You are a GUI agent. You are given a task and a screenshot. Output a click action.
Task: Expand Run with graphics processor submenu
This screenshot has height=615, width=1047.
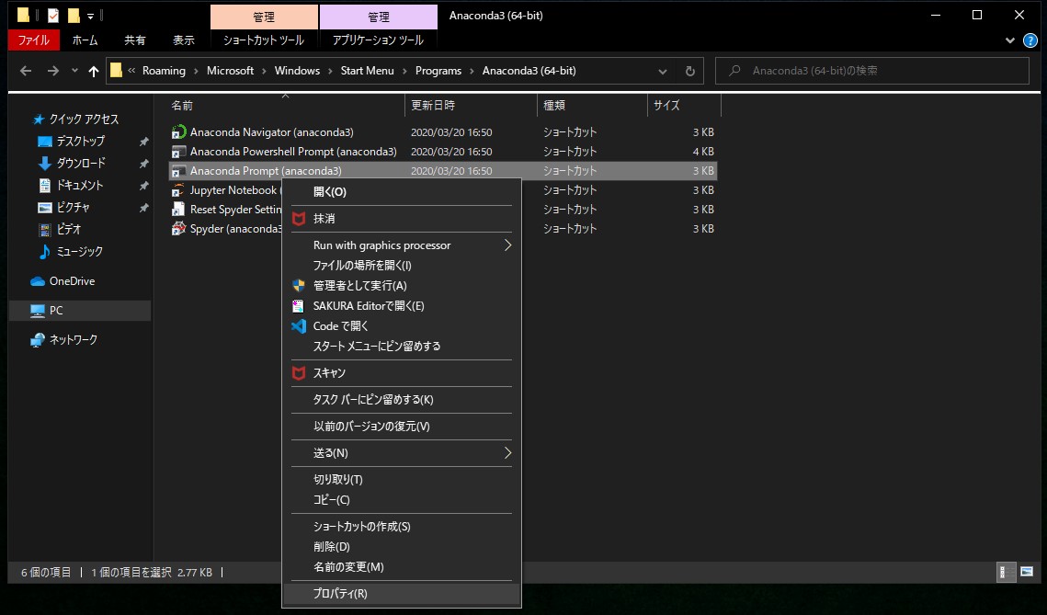402,245
